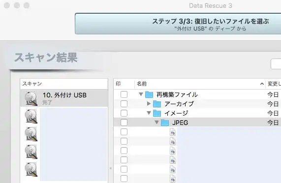Check the イメージ folder checkbox
Screen dimensions: 281x183
coord(124,113)
